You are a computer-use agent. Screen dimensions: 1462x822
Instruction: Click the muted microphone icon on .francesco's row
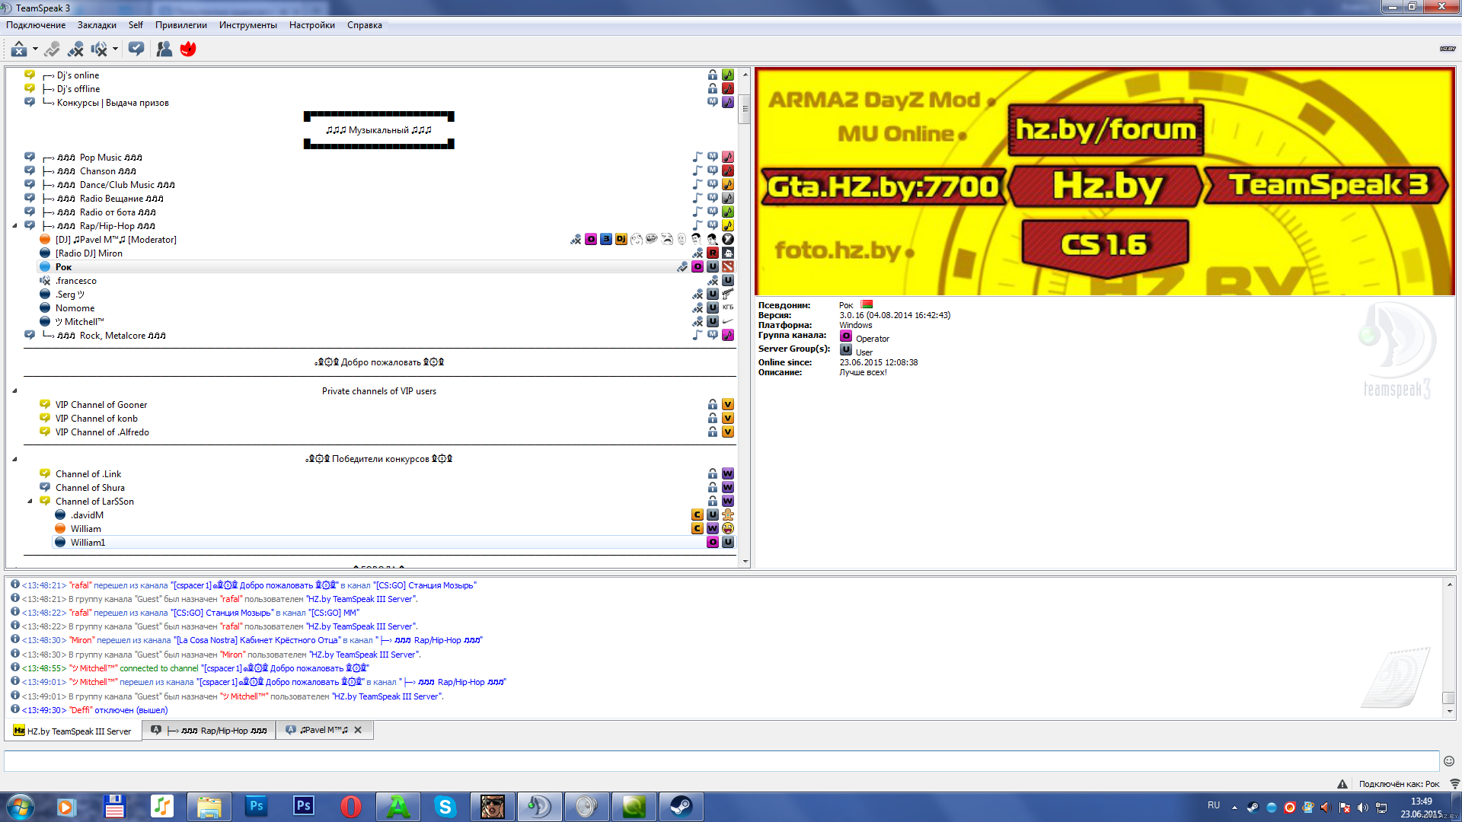[713, 281]
